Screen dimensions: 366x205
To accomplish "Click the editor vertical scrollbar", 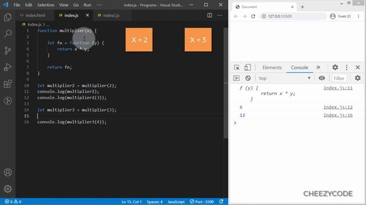I will (x=226, y=83).
